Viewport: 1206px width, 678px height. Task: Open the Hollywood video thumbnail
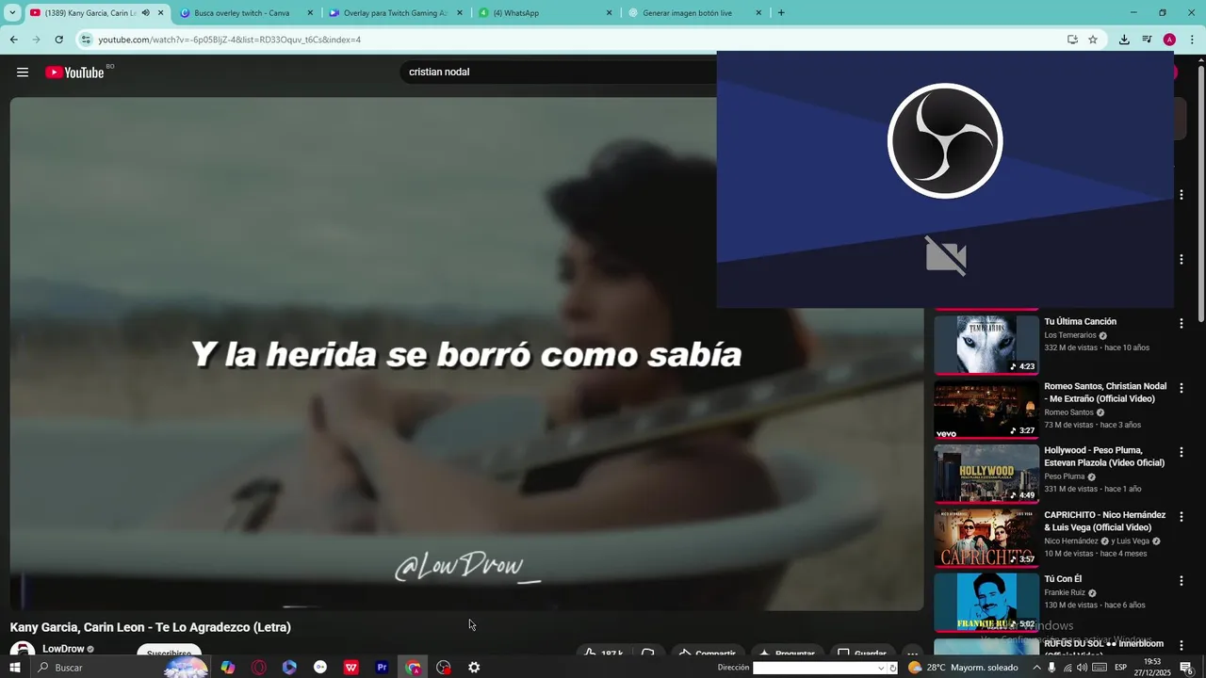[x=986, y=474]
